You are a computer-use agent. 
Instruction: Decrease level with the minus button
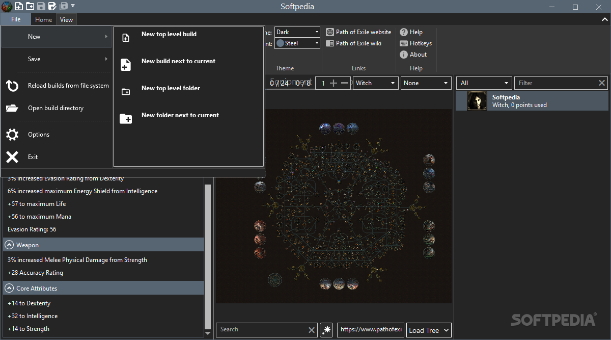point(345,83)
